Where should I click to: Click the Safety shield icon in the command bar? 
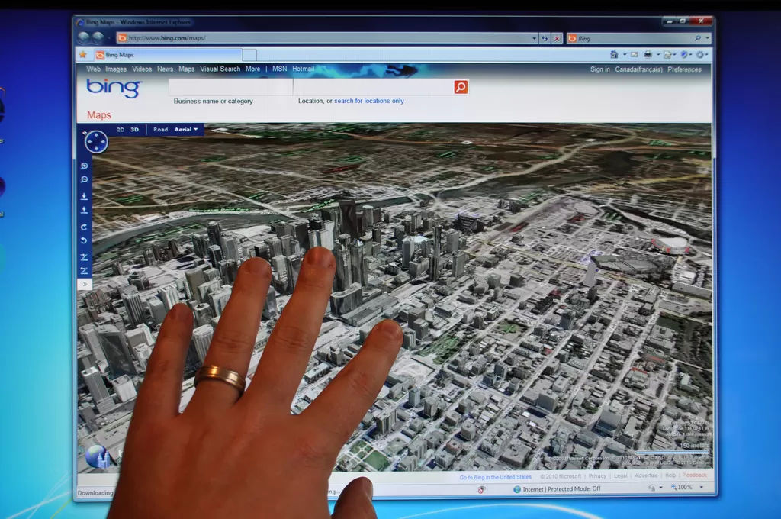pos(684,54)
